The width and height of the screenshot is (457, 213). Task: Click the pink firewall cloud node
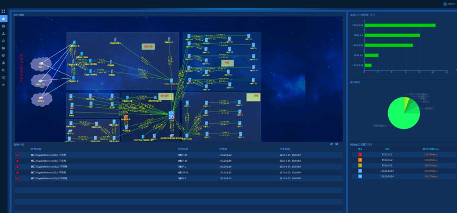pos(41,99)
